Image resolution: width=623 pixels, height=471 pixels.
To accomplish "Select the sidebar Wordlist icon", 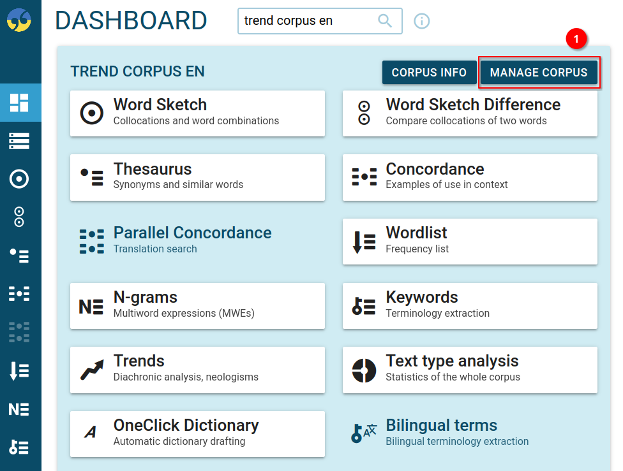I will point(19,371).
